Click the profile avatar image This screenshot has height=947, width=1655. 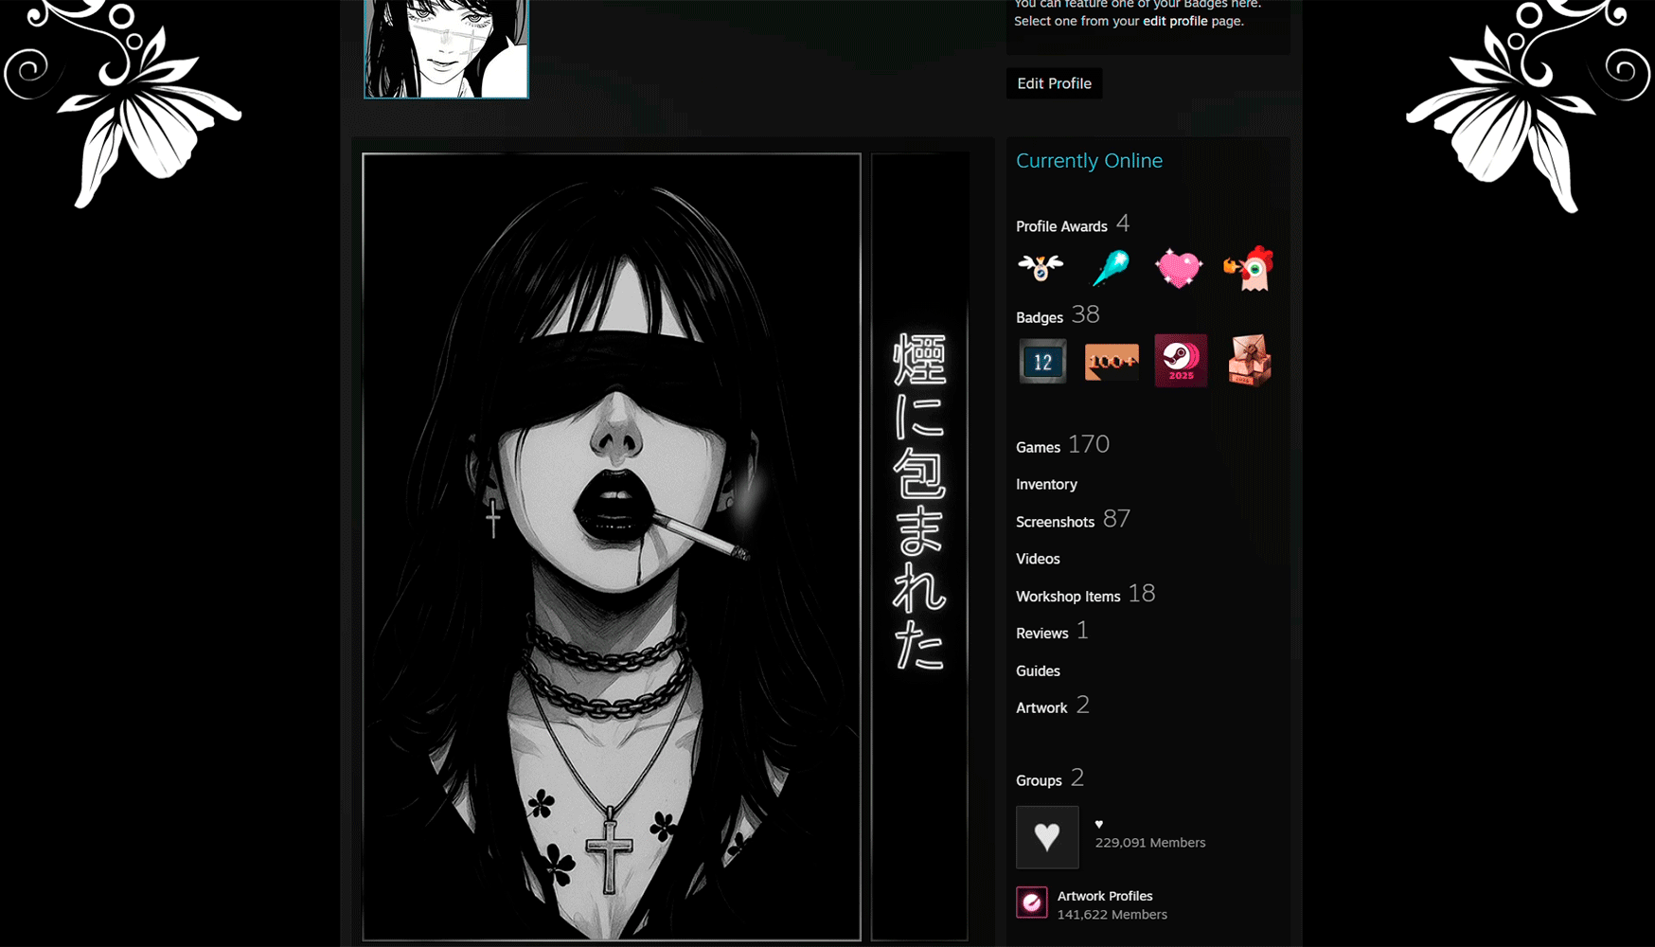[446, 48]
